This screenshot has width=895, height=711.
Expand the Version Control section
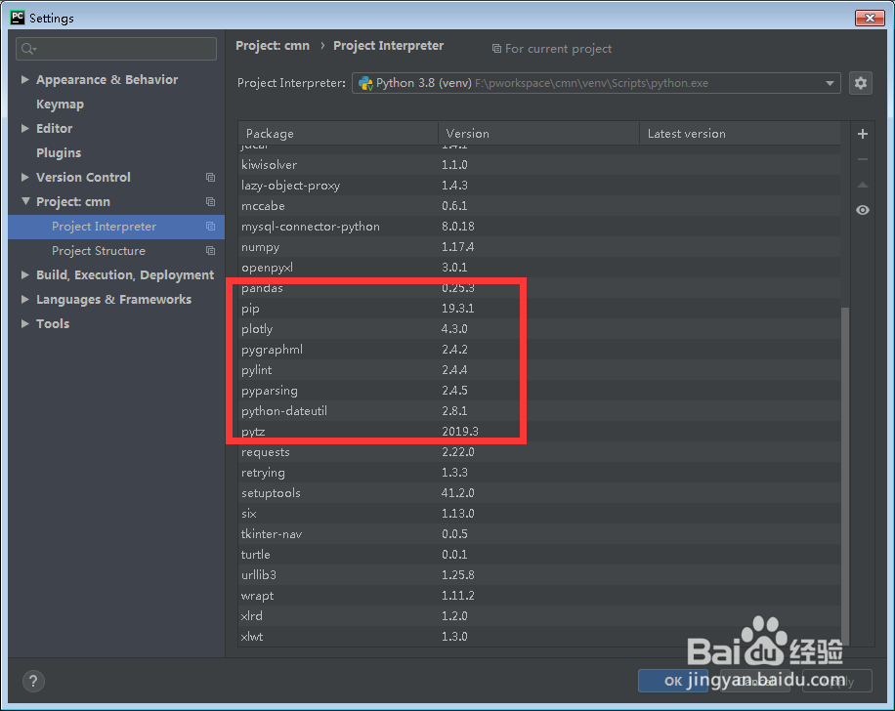coord(25,178)
